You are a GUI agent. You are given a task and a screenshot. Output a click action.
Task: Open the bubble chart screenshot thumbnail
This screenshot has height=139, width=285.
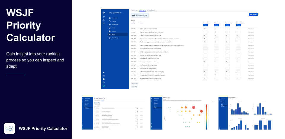coord(183,113)
